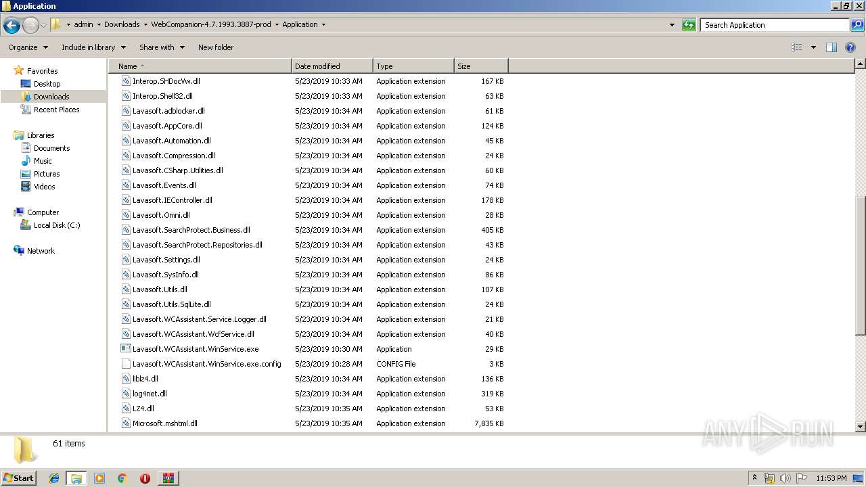Click the Search Application input field
866x487 pixels.
775,25
